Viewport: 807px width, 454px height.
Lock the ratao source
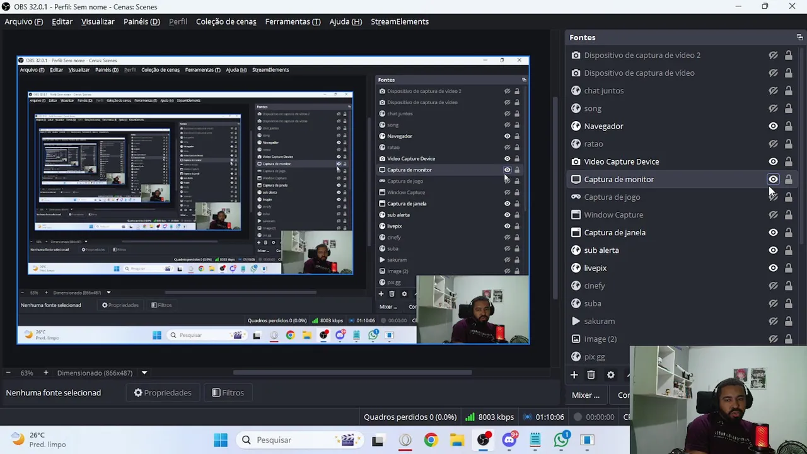click(x=788, y=144)
